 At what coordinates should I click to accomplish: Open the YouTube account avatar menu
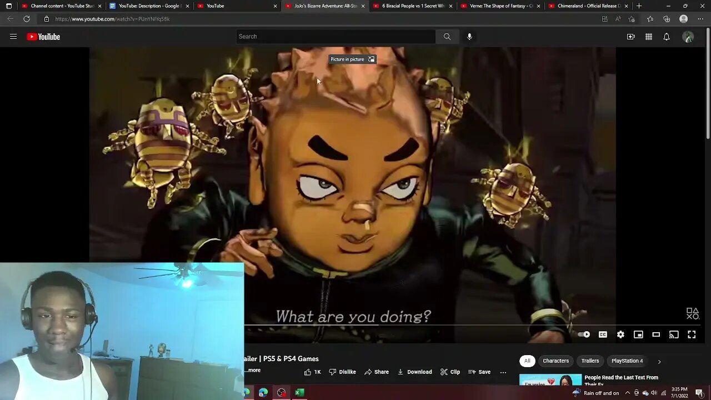coord(688,37)
